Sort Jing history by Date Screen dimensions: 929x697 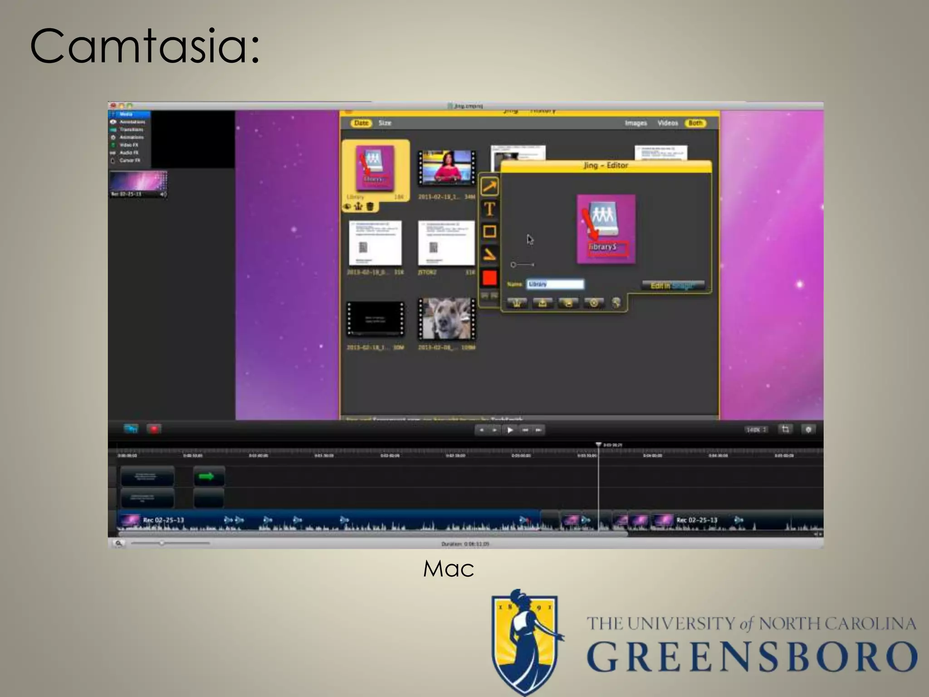361,123
